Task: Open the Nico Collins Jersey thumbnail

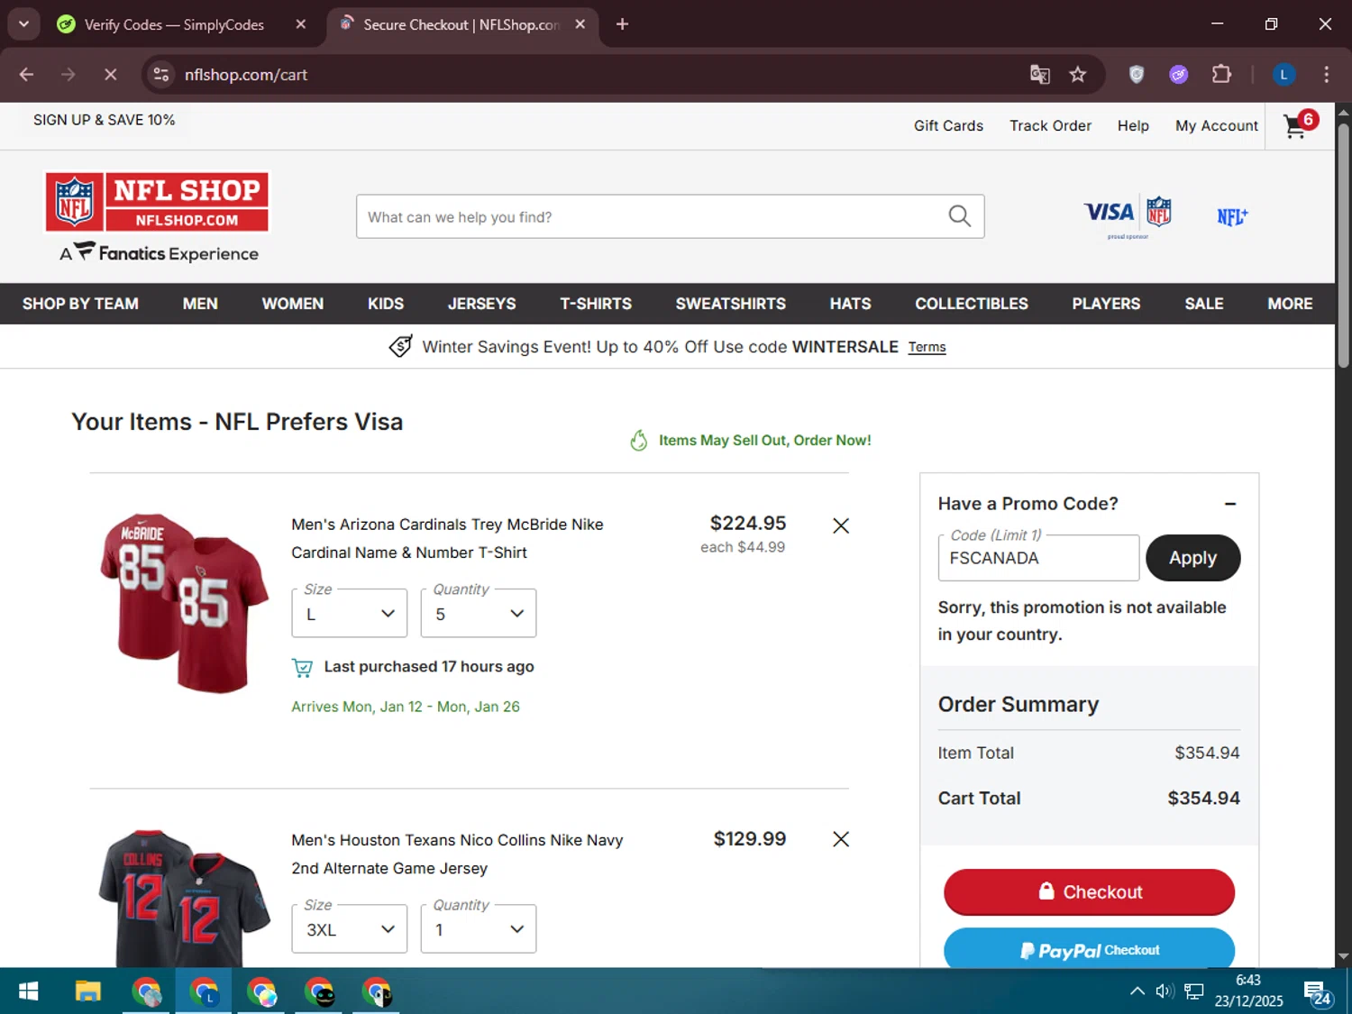Action: [185, 898]
